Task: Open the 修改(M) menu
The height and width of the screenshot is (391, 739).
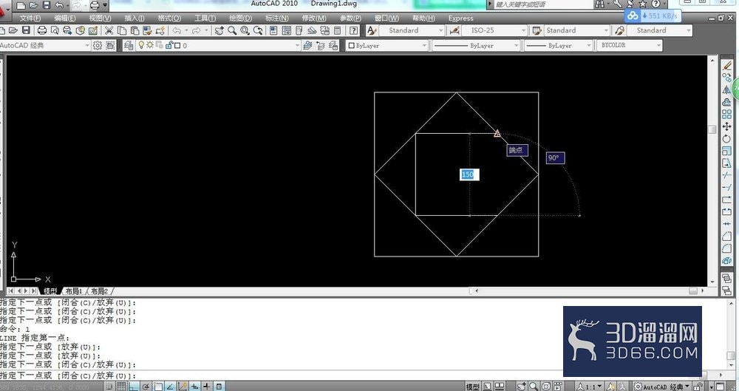Action: click(314, 18)
